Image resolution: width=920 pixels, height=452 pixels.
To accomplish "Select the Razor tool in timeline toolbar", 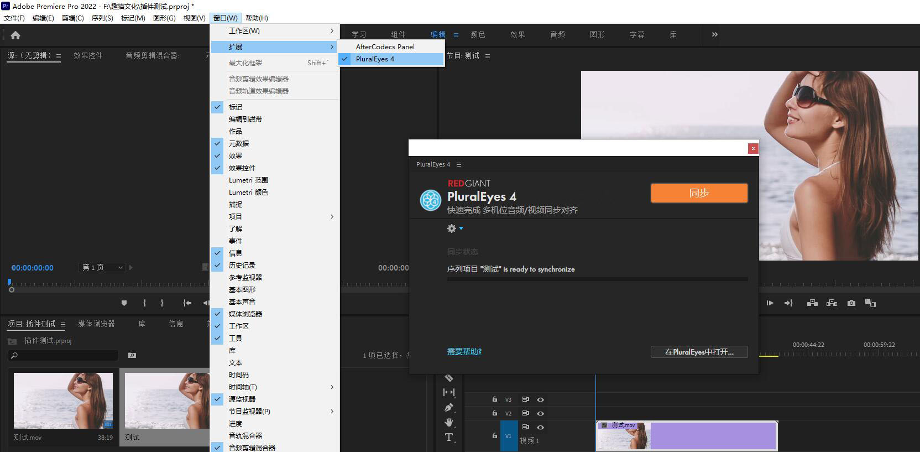I will click(x=449, y=378).
